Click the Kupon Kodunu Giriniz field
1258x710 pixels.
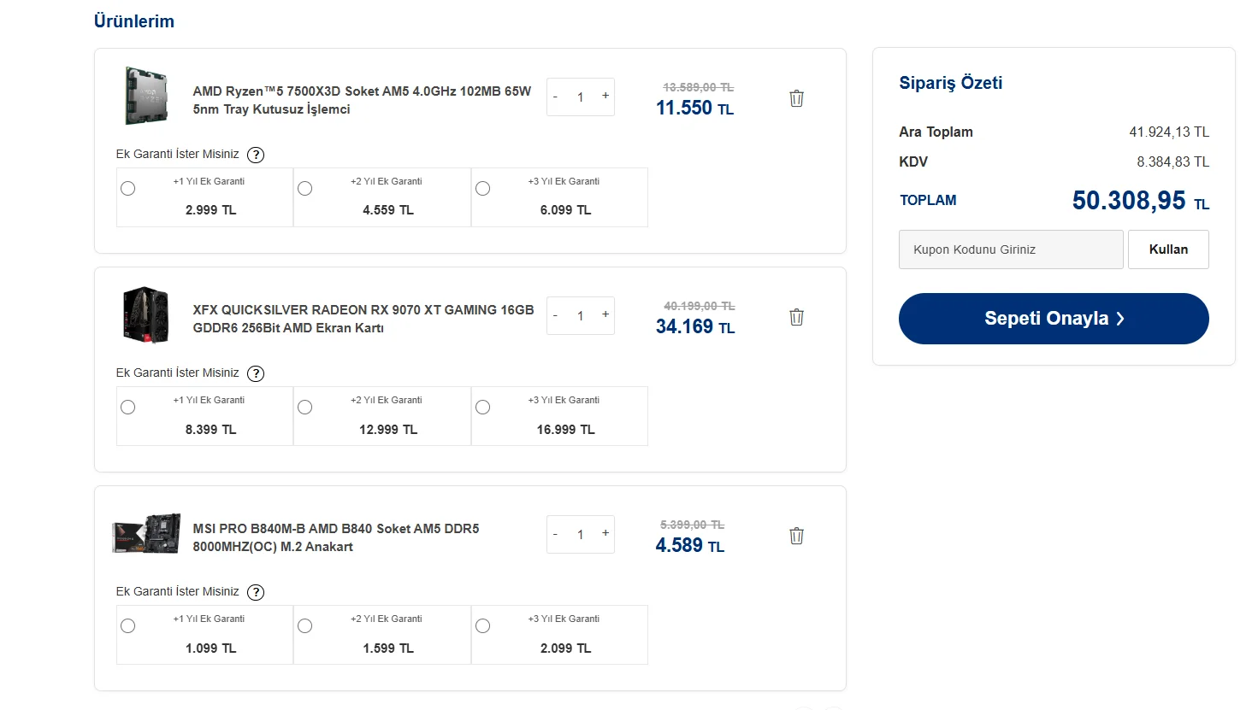click(x=1011, y=249)
